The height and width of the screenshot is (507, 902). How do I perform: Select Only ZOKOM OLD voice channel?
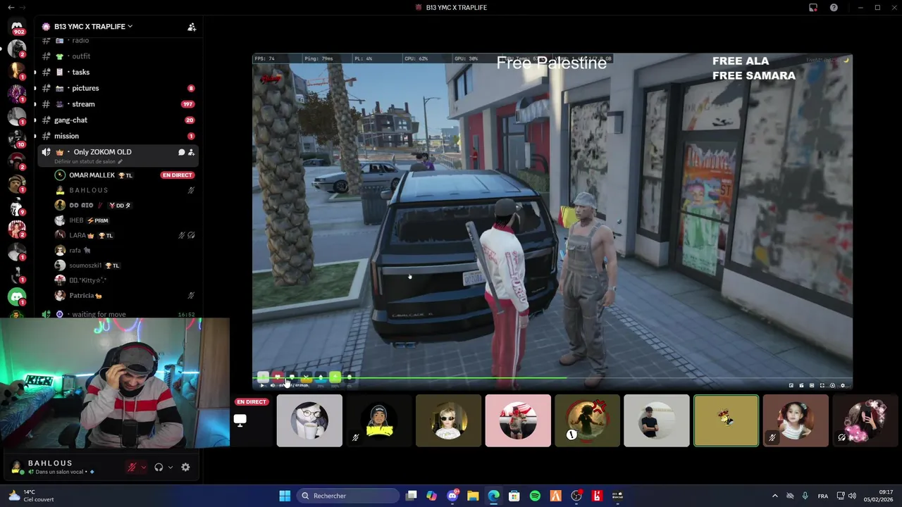[102, 152]
